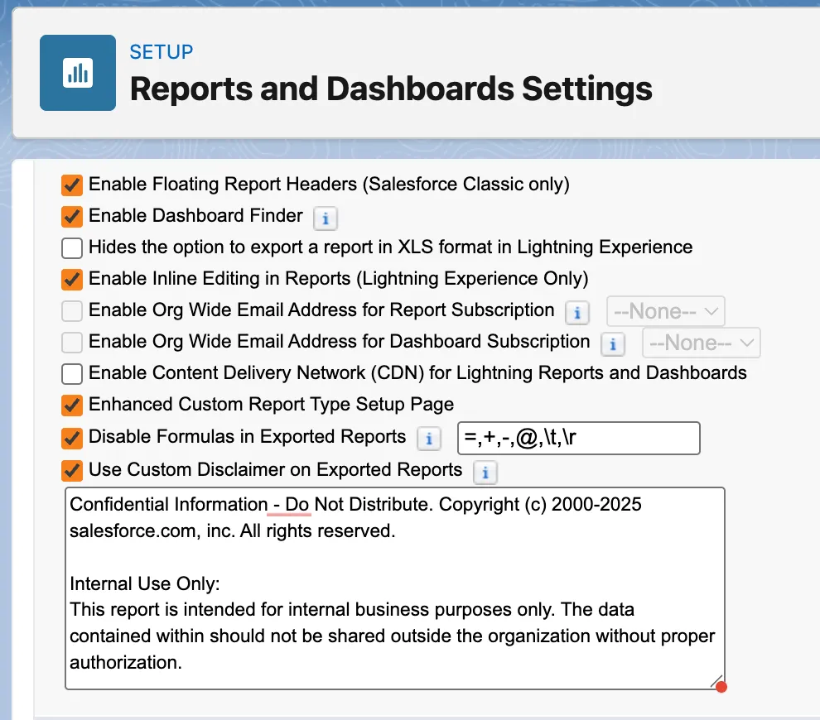
Task: Toggle Use Custom Disclaimer on Exported Reports
Action: click(73, 471)
